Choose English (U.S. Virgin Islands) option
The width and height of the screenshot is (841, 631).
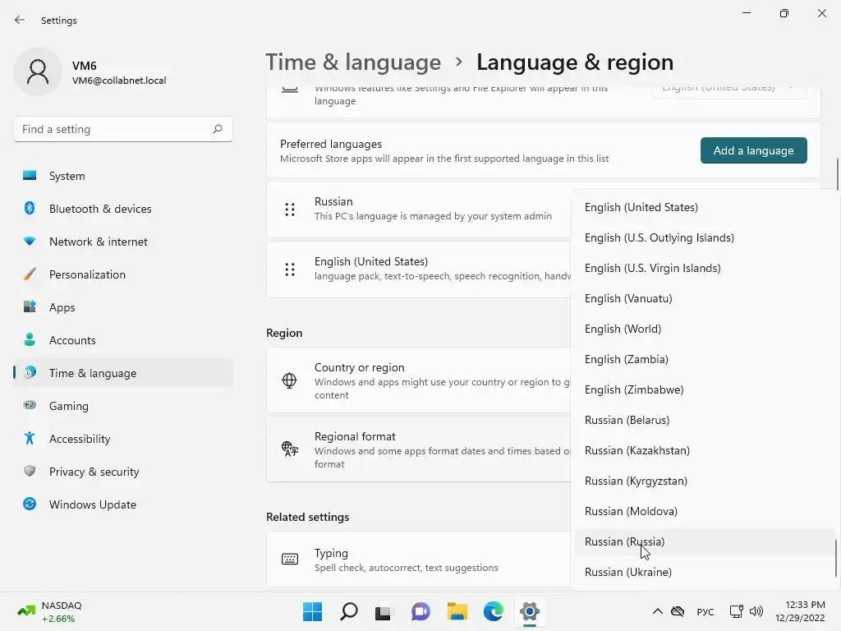click(x=703, y=268)
